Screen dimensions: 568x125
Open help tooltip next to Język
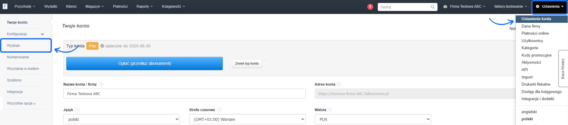(x=77, y=110)
